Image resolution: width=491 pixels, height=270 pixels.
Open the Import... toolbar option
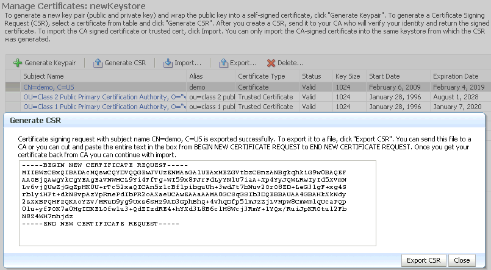tap(188, 63)
